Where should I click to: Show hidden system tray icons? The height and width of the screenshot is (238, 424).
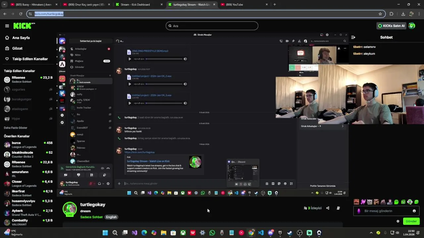pyautogui.click(x=371, y=233)
